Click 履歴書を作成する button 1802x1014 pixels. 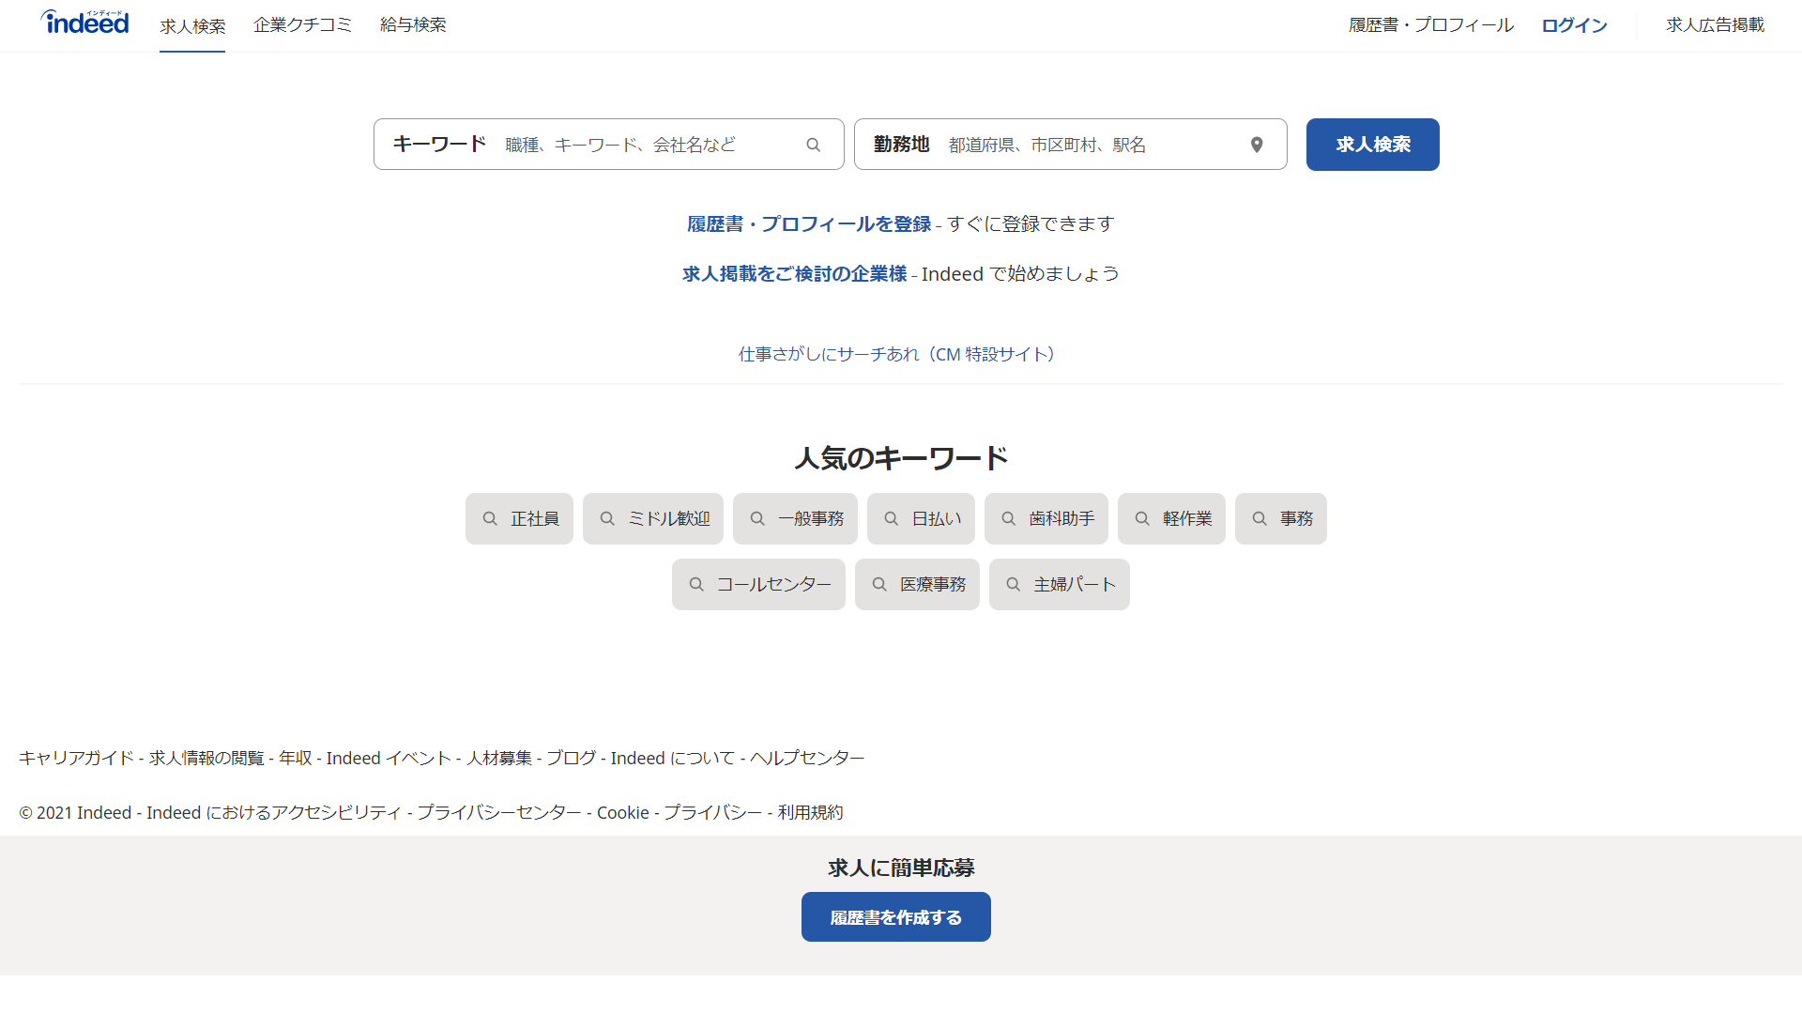click(896, 917)
